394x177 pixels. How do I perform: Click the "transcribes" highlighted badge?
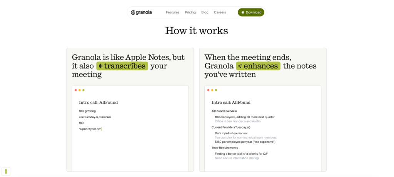(122, 66)
